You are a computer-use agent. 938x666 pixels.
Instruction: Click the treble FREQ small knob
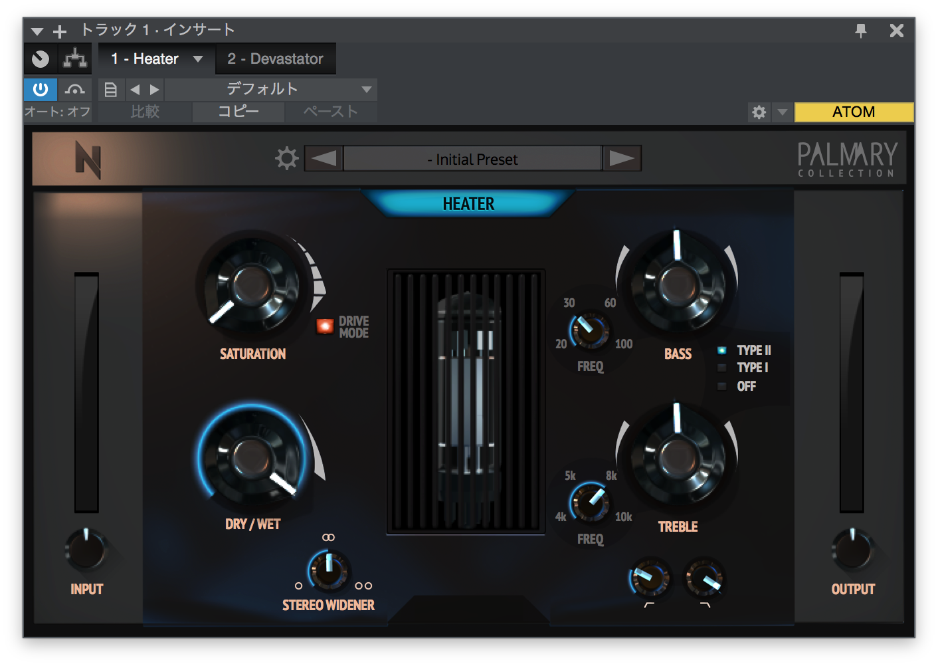(x=589, y=502)
